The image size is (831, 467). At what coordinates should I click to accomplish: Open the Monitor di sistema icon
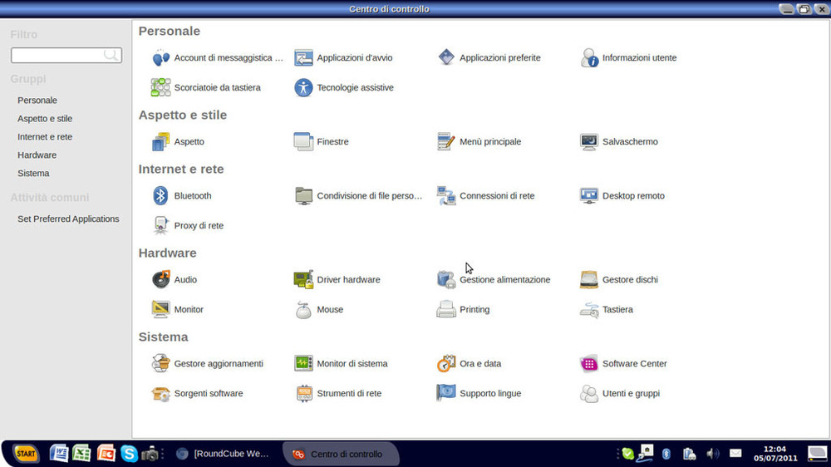coord(303,363)
